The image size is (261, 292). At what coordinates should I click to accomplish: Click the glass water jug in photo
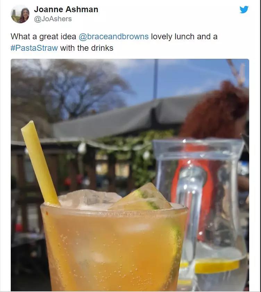[201, 214]
